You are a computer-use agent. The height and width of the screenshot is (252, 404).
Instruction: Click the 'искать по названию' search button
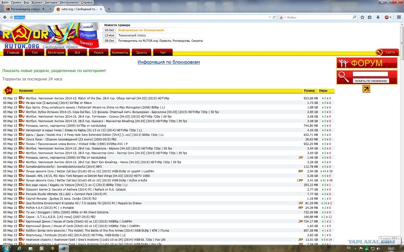[x=371, y=81]
